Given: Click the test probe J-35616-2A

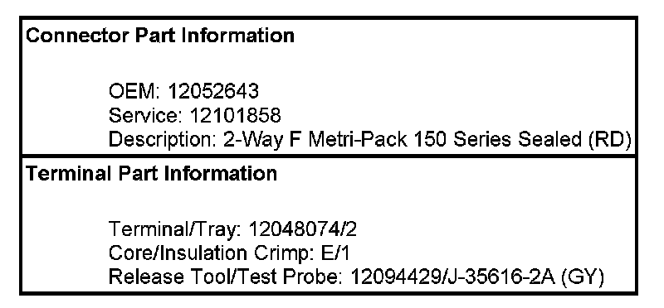Looking at the screenshot, I should pyautogui.click(x=500, y=277).
